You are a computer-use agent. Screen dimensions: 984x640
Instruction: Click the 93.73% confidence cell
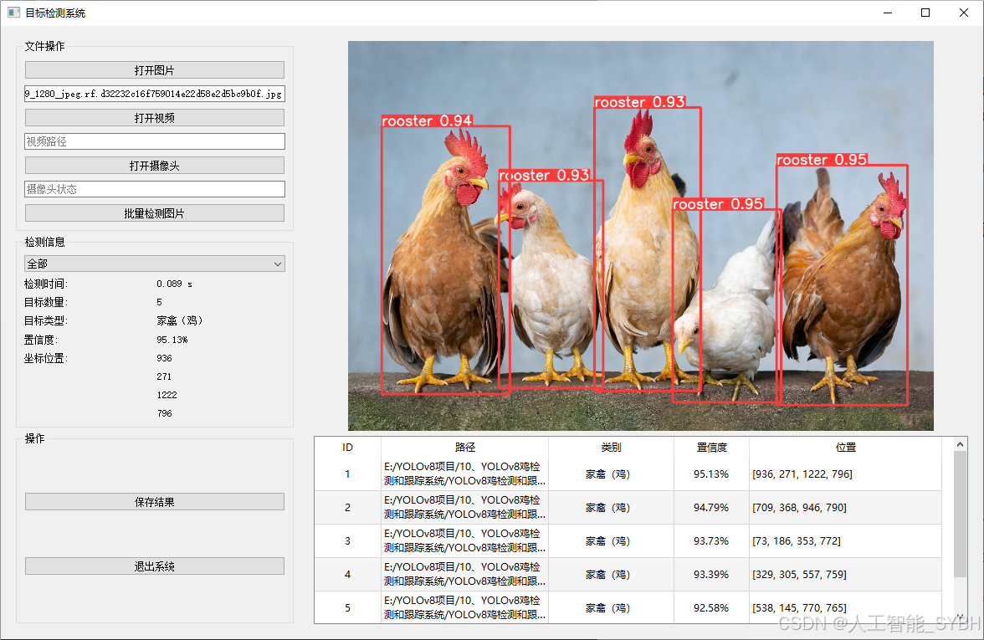[x=711, y=540]
